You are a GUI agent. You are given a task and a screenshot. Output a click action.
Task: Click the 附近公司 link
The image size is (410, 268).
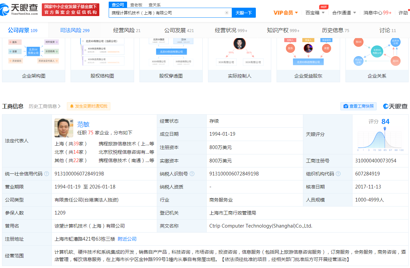pyautogui.click(x=127, y=239)
